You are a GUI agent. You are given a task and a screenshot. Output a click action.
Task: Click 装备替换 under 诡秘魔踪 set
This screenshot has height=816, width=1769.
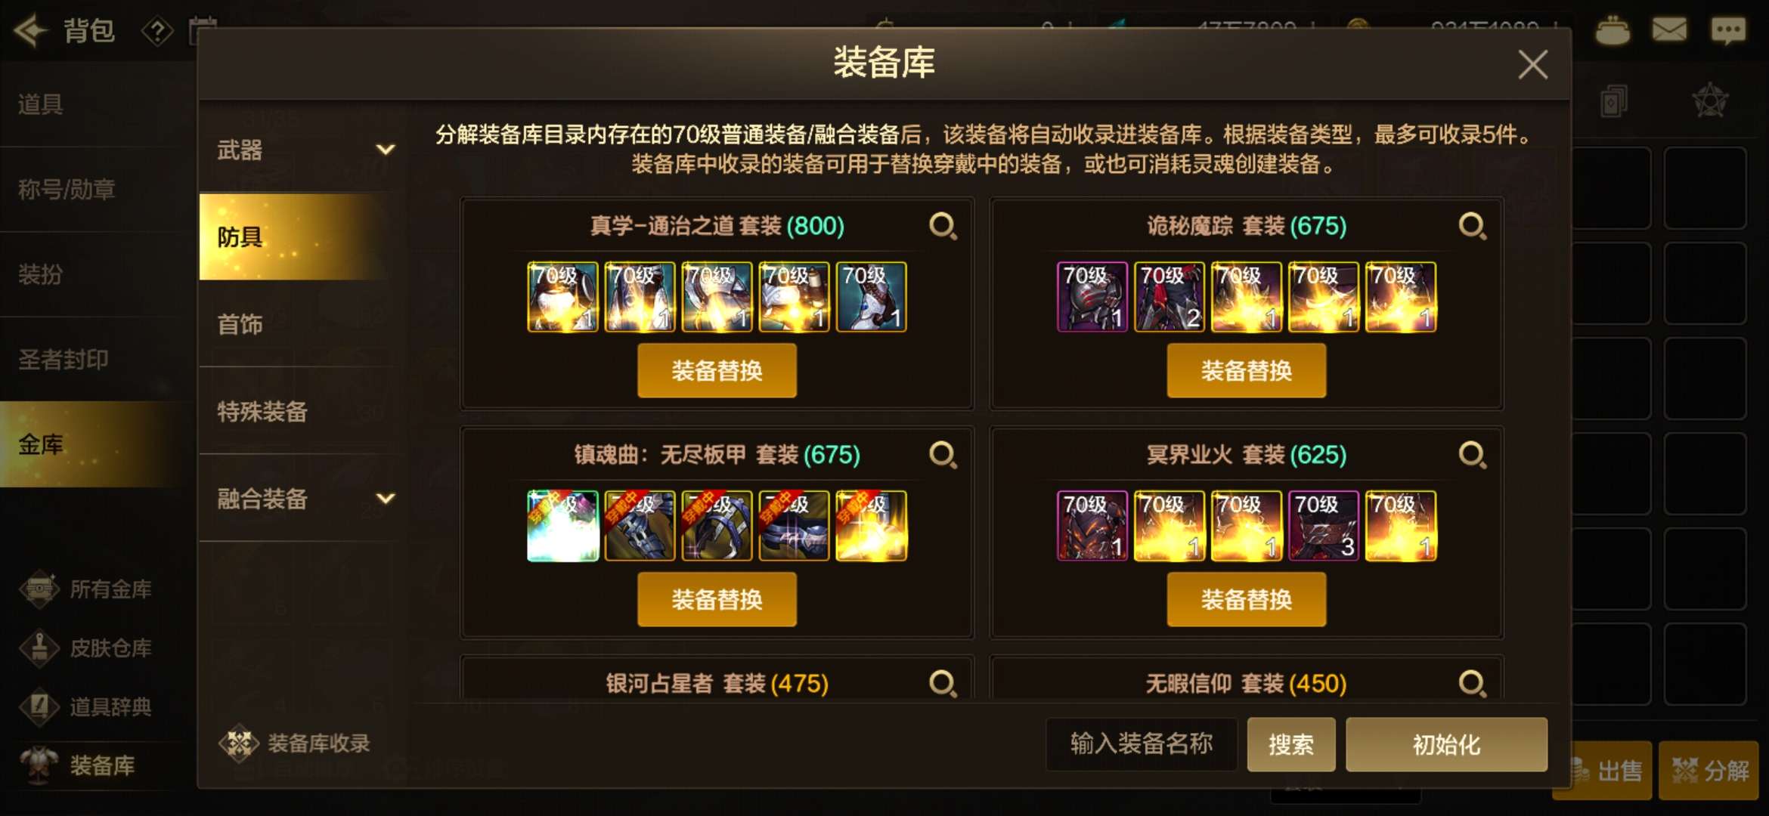[1246, 371]
